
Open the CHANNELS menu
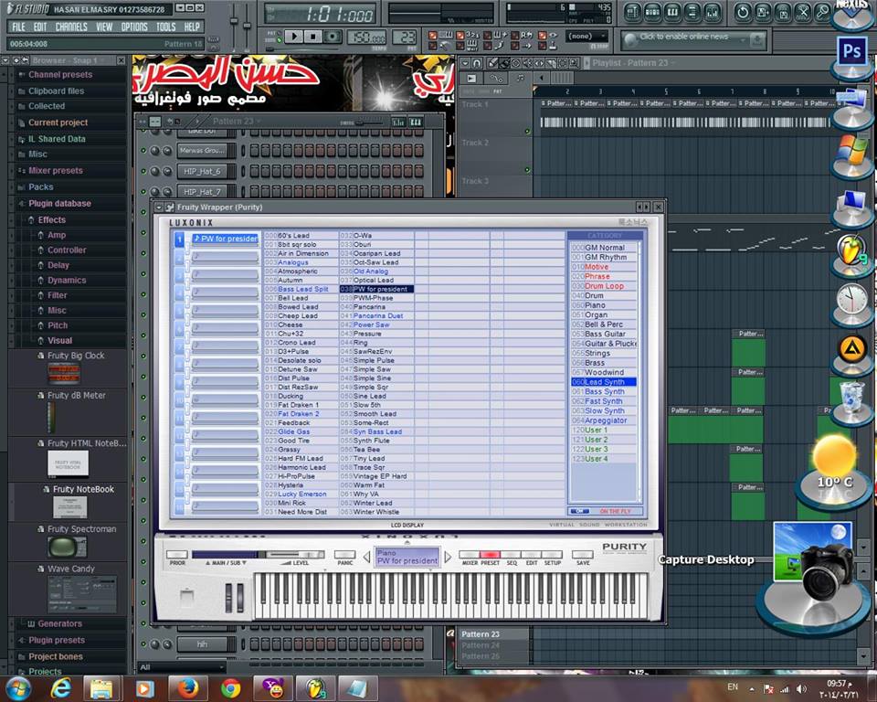click(x=71, y=27)
